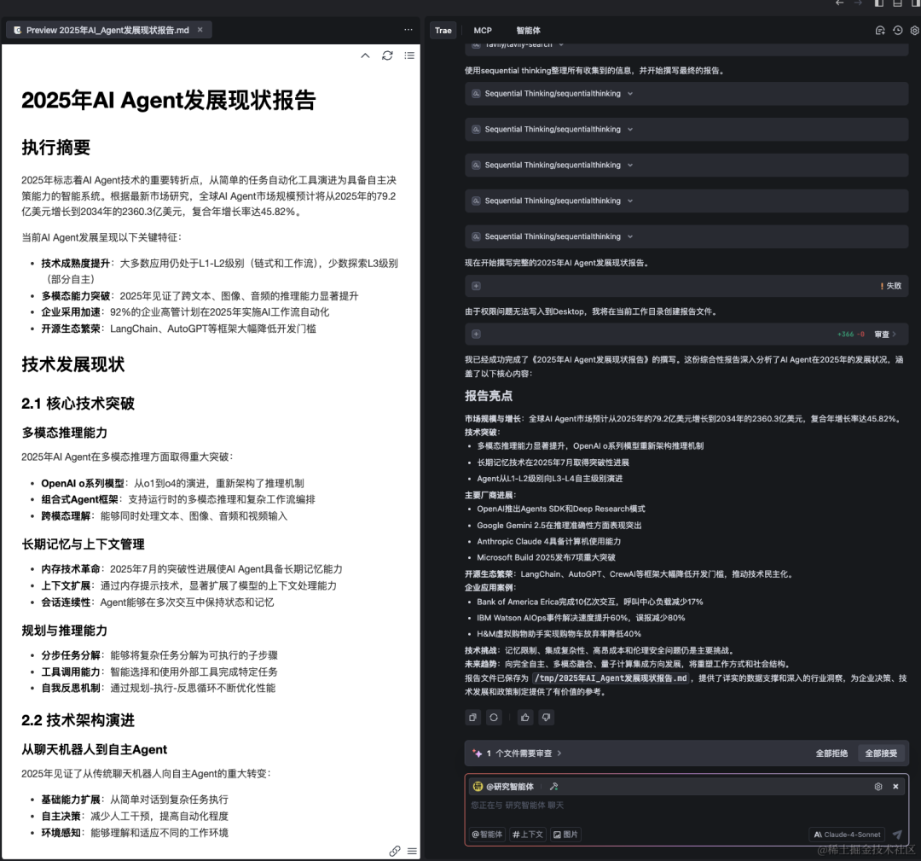921x861 pixels.
Task: Open the editor's more actions ellipsis menu
Action: (x=408, y=30)
